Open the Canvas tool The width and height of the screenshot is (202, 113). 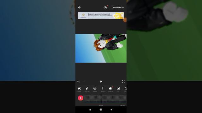tap(79, 89)
